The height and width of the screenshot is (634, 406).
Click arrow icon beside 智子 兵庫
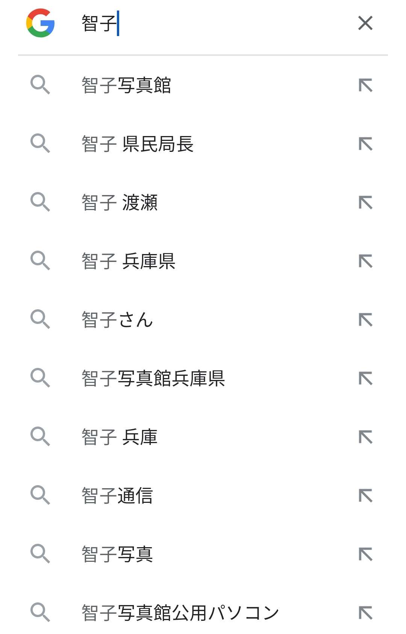tap(365, 437)
